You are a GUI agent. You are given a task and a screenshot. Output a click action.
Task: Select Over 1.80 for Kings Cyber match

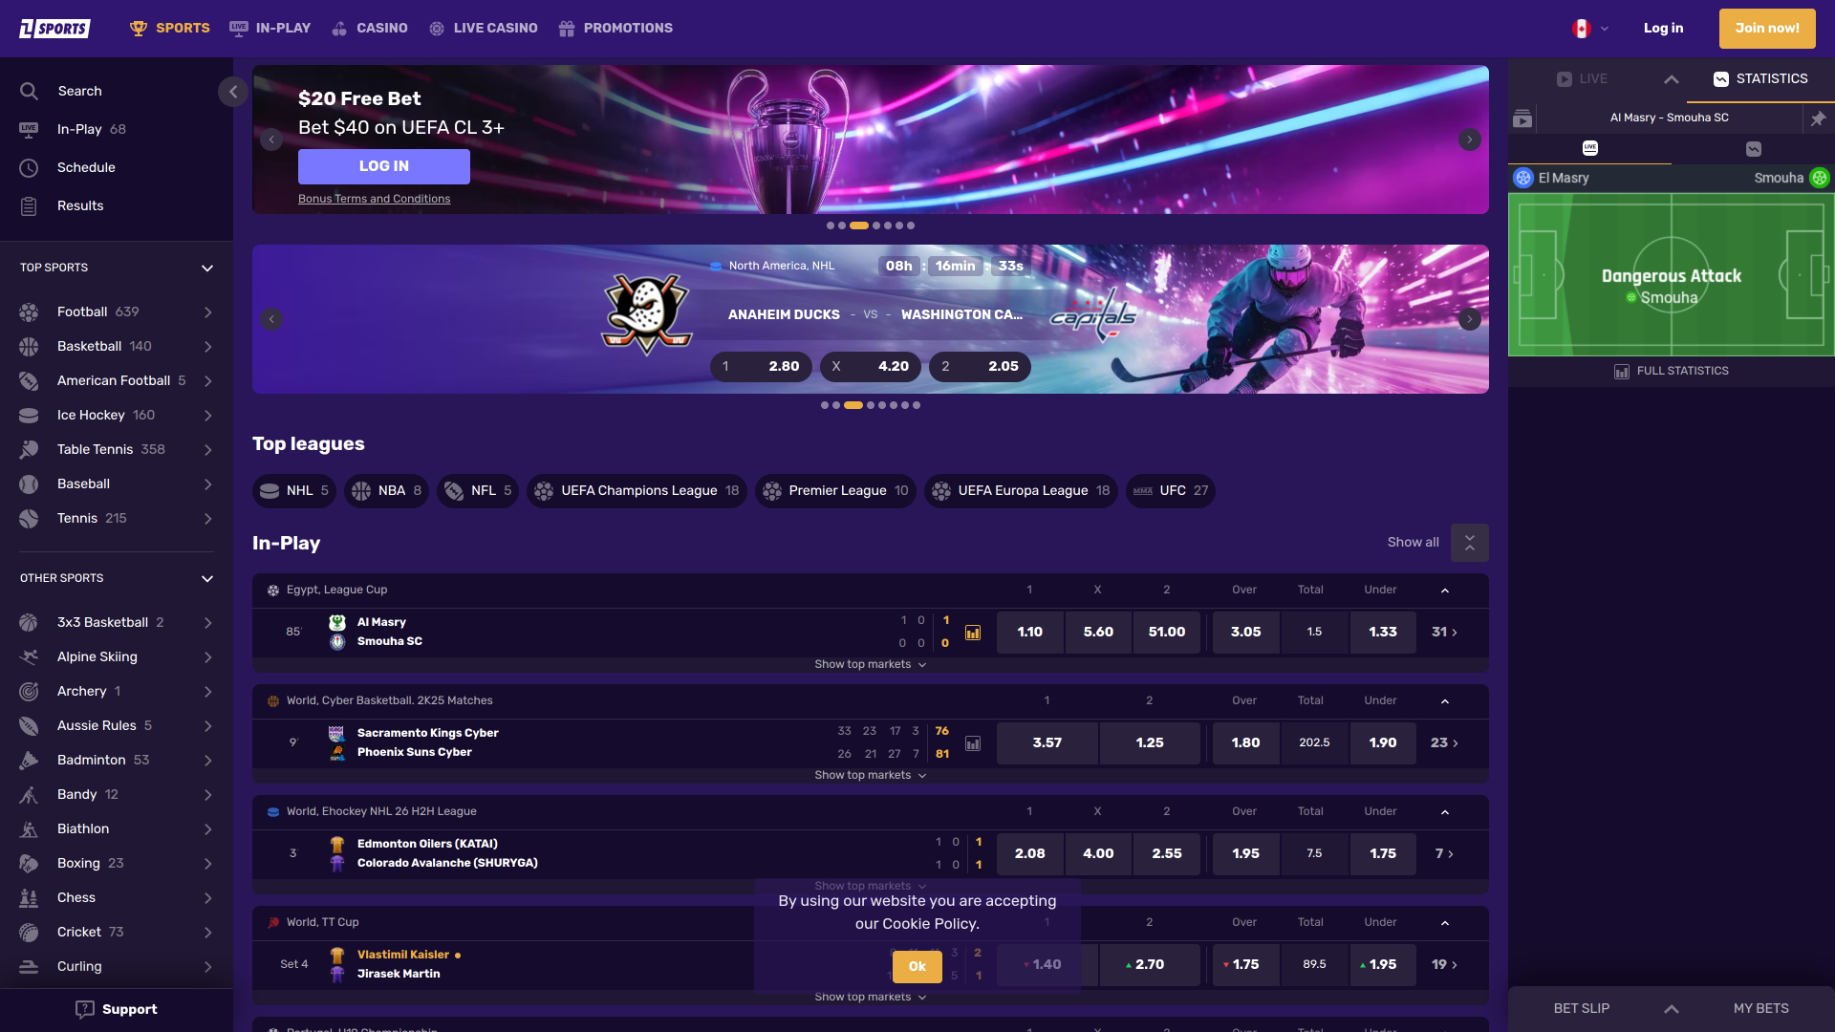(1245, 743)
